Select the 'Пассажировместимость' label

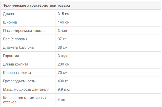[24, 31]
